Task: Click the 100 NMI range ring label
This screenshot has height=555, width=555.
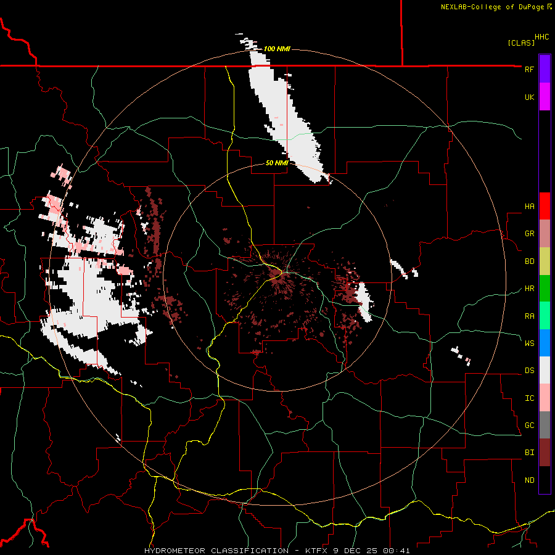Action: point(277,49)
